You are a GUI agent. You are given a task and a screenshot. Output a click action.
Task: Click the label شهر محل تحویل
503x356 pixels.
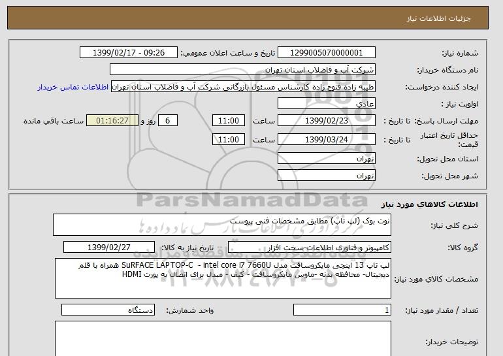pos(449,176)
